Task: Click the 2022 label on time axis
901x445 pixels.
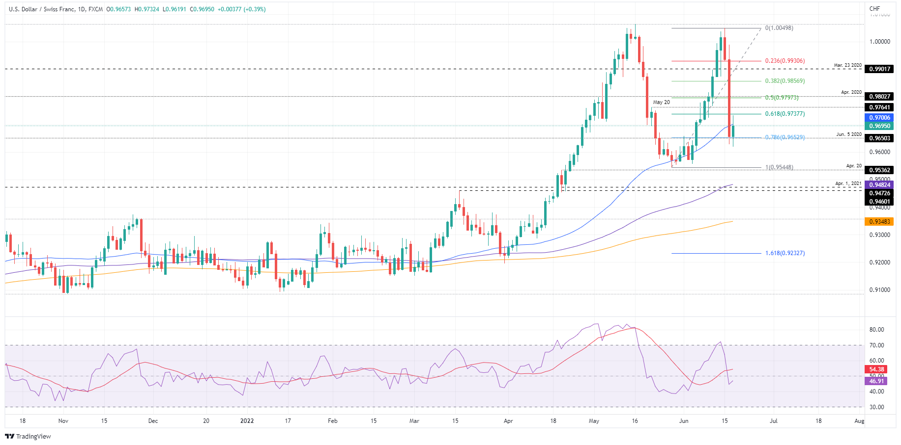Action: tap(247, 421)
